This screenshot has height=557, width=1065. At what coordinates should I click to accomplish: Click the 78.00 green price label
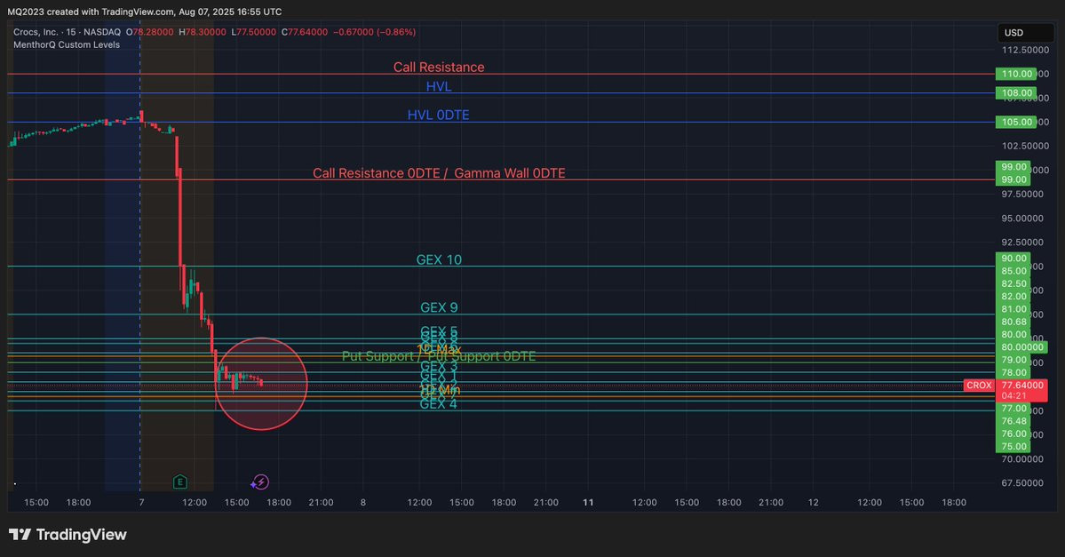pos(1013,372)
